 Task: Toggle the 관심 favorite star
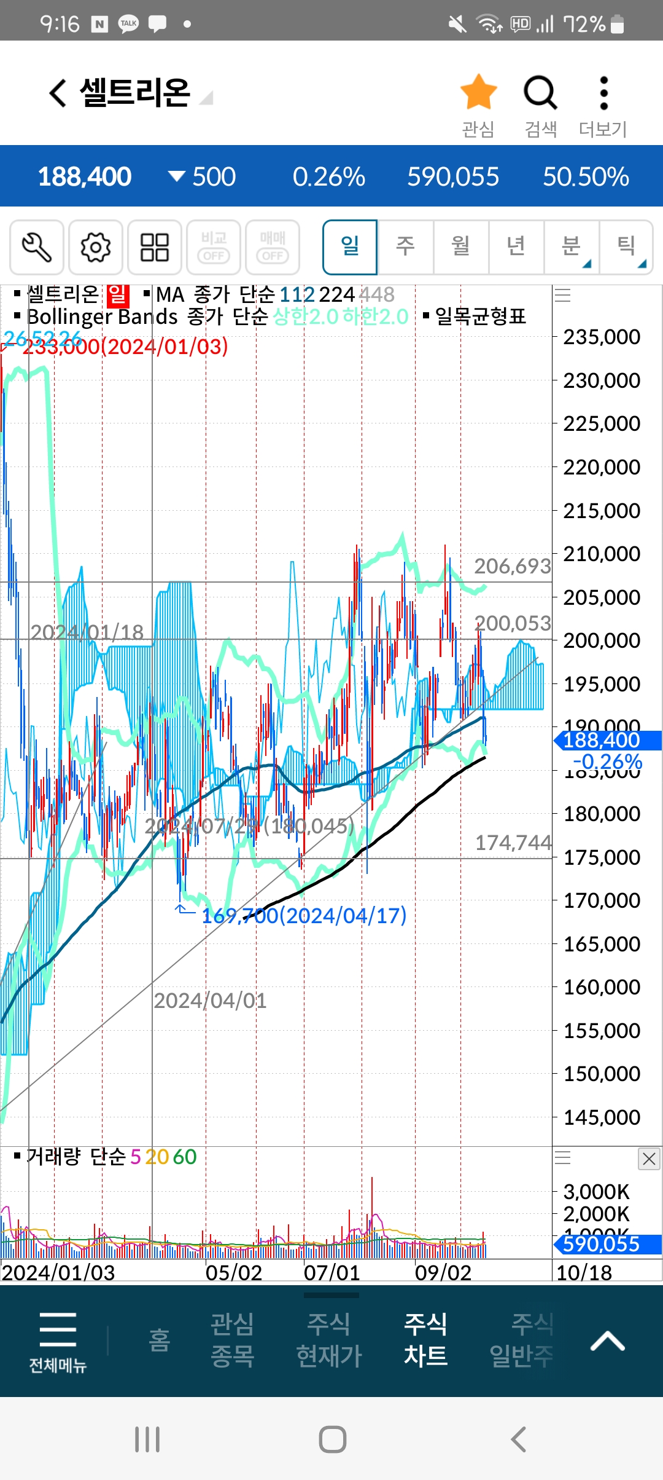(478, 92)
